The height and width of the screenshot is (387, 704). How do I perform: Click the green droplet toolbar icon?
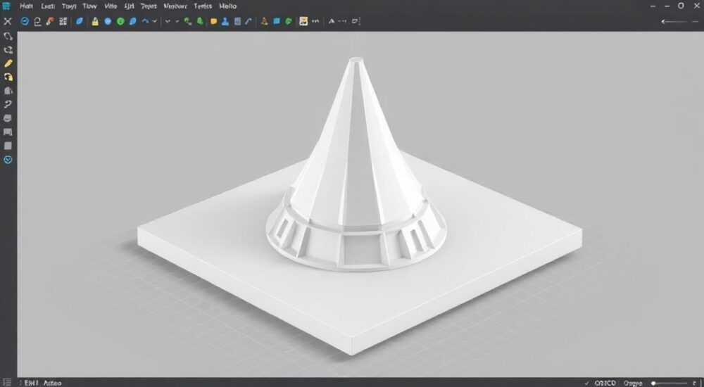click(200, 21)
